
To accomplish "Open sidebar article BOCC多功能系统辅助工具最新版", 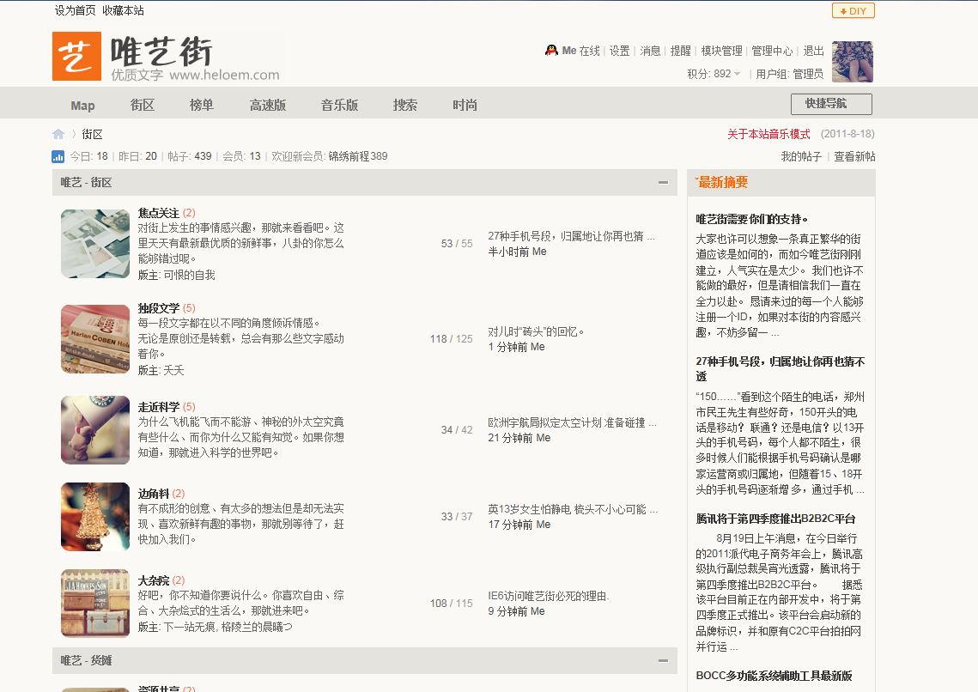I will tap(774, 676).
